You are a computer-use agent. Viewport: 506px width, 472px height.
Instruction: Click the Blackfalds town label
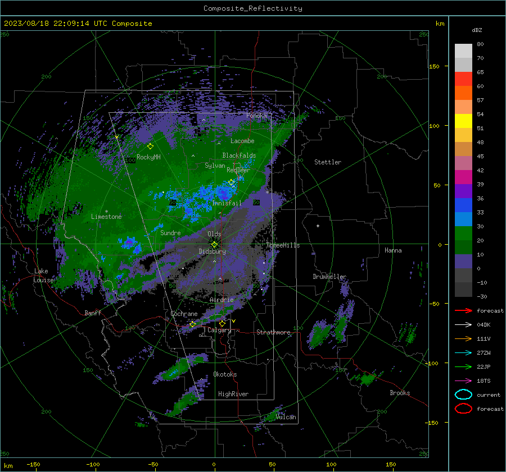239,155
